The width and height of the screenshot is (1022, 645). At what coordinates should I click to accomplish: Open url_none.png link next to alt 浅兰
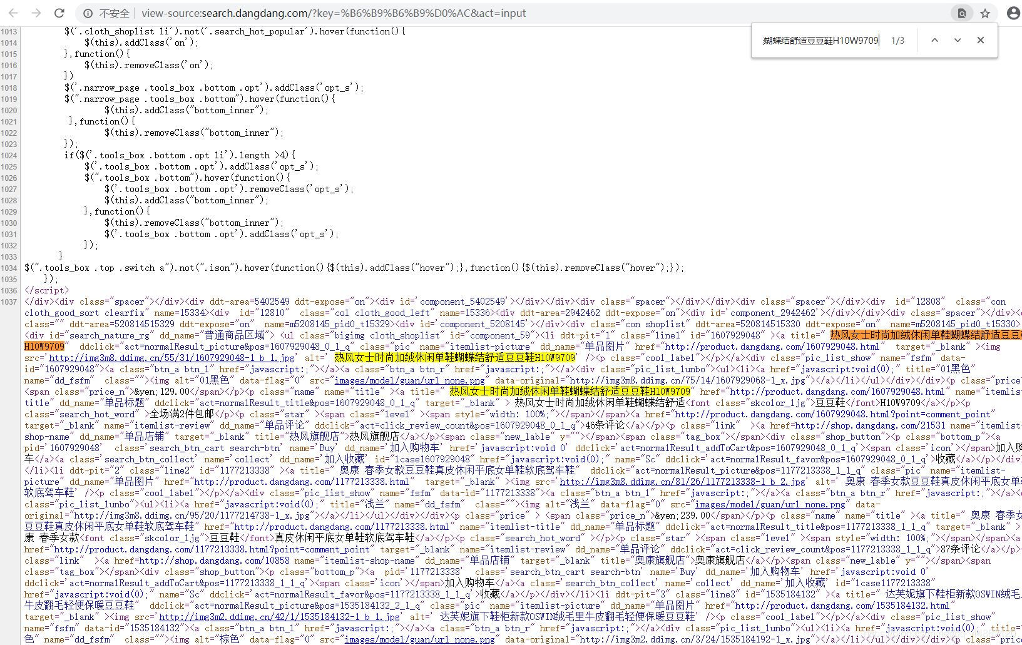pos(770,504)
